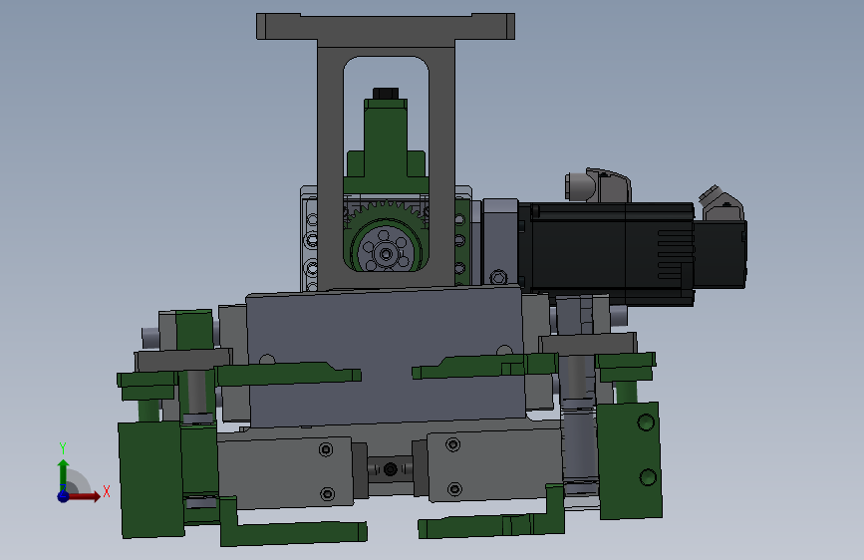Select the hex nut on the motor flange
The height and width of the screenshot is (560, 864).
pyautogui.click(x=498, y=277)
